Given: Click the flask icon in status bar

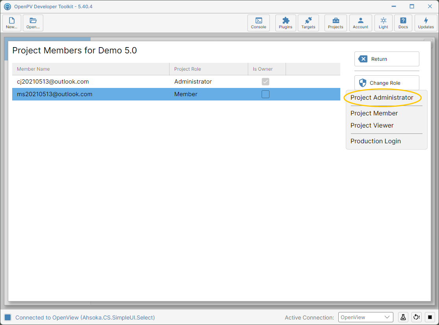Looking at the screenshot, I should pos(403,317).
